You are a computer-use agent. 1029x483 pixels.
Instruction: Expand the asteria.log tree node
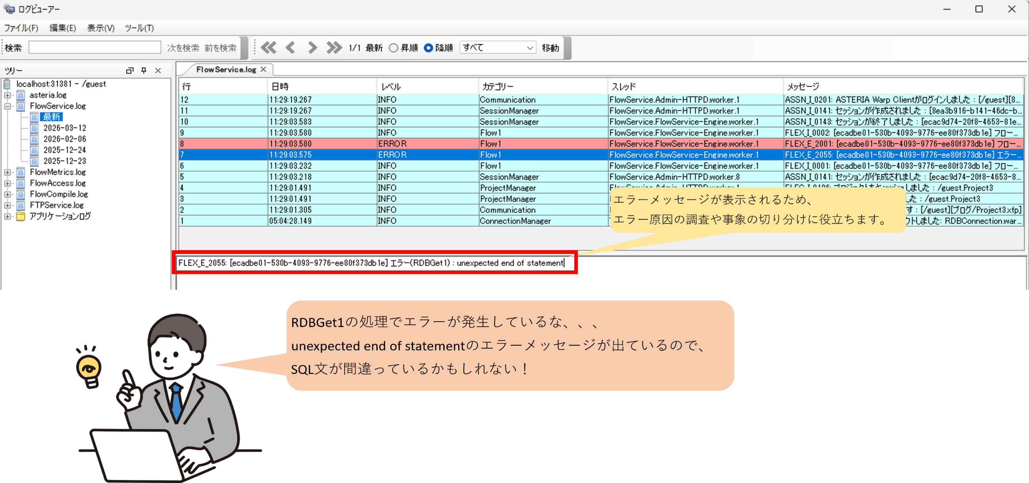7,95
